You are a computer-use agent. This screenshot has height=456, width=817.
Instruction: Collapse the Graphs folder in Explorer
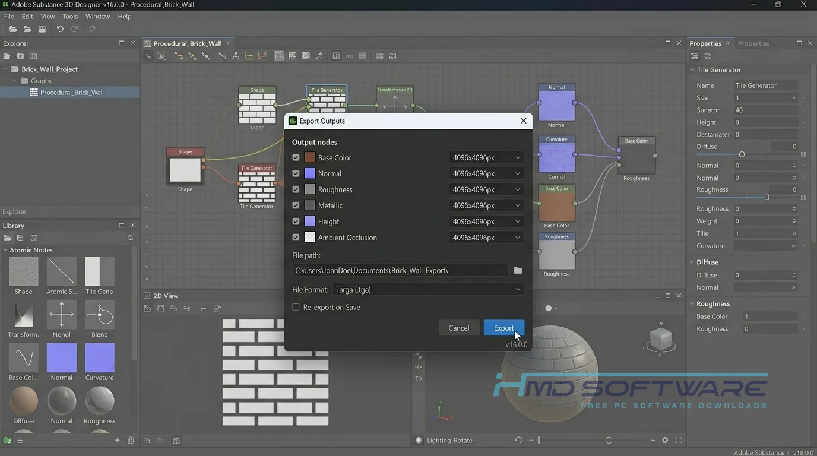tap(15, 81)
